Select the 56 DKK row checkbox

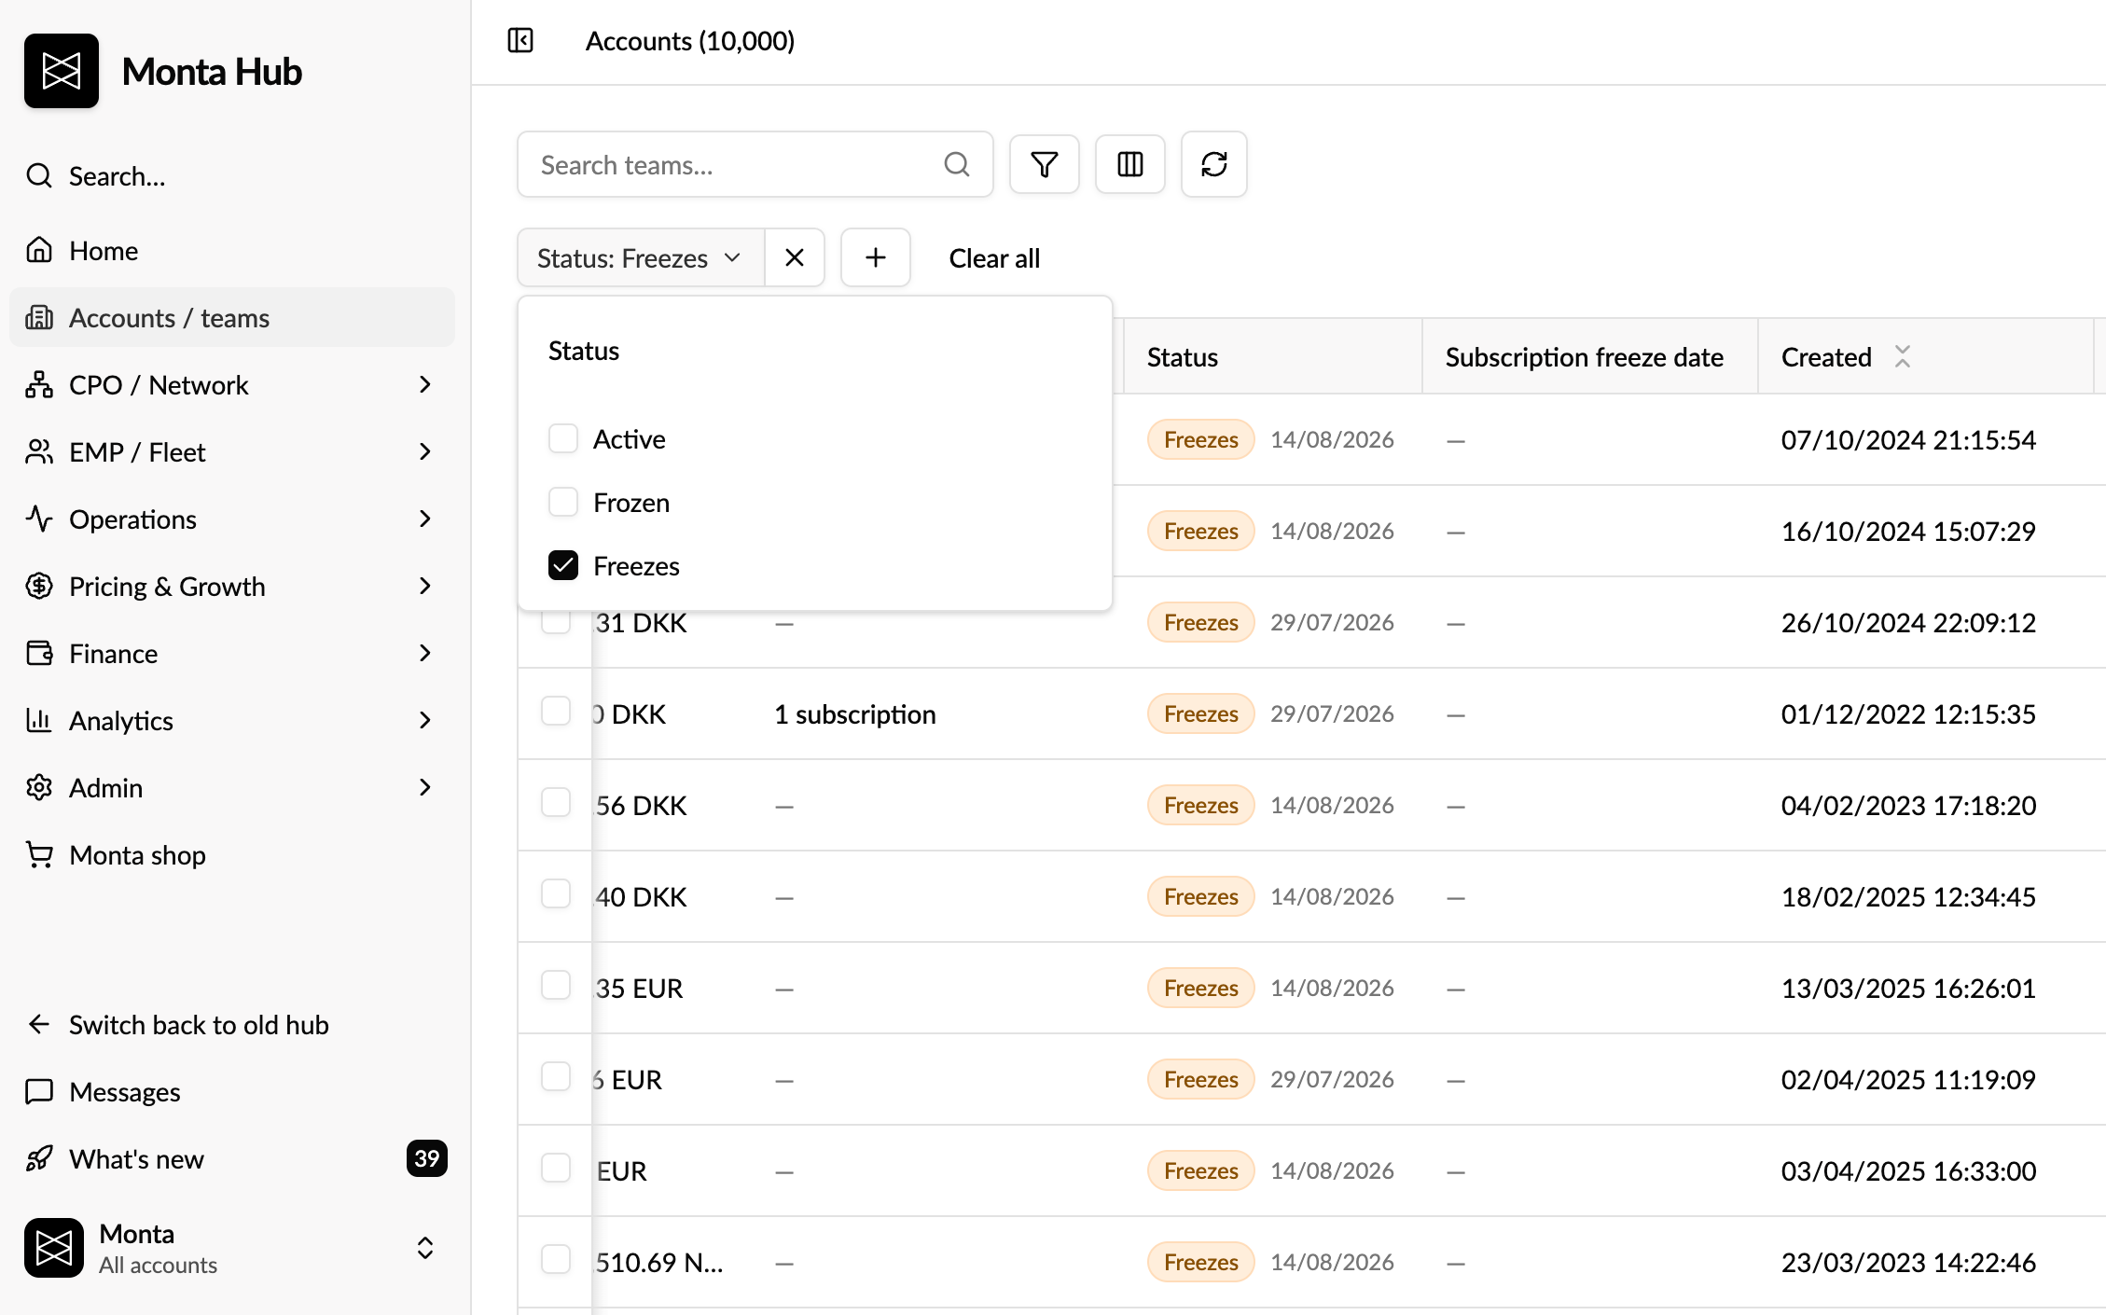[x=556, y=802]
